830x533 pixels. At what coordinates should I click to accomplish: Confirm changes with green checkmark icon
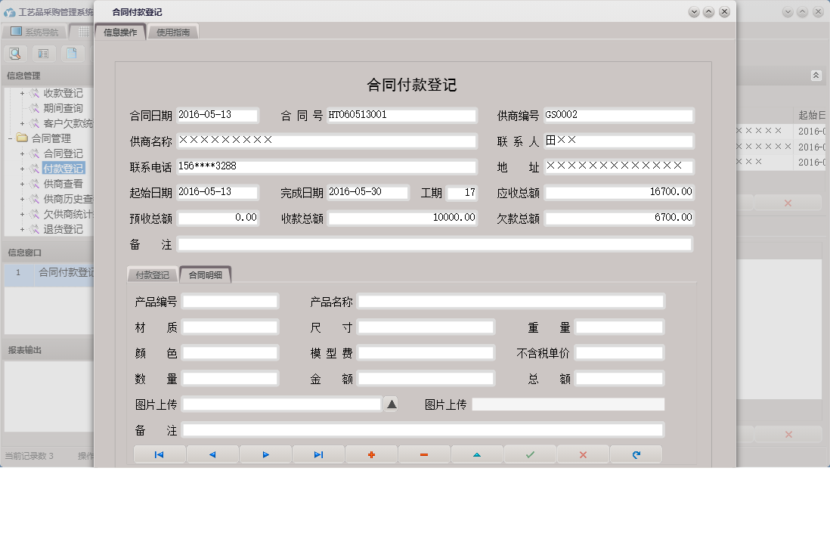[x=529, y=454]
